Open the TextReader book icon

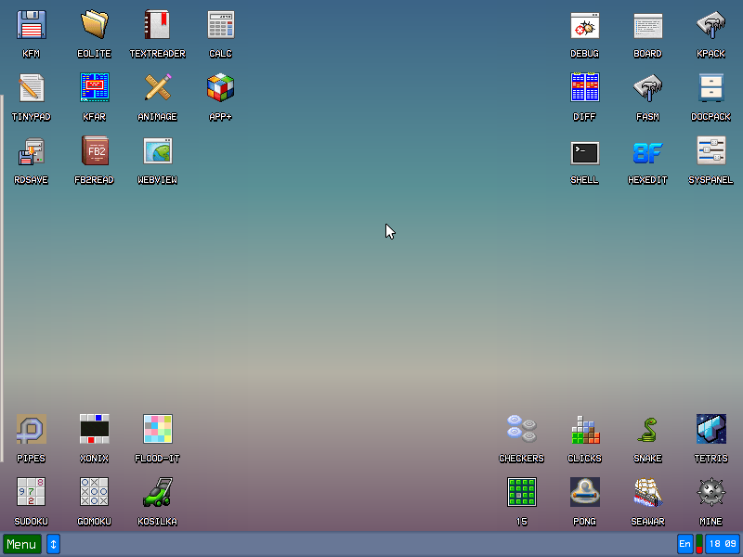(158, 25)
